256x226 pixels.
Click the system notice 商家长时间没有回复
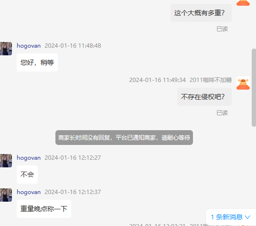124,137
